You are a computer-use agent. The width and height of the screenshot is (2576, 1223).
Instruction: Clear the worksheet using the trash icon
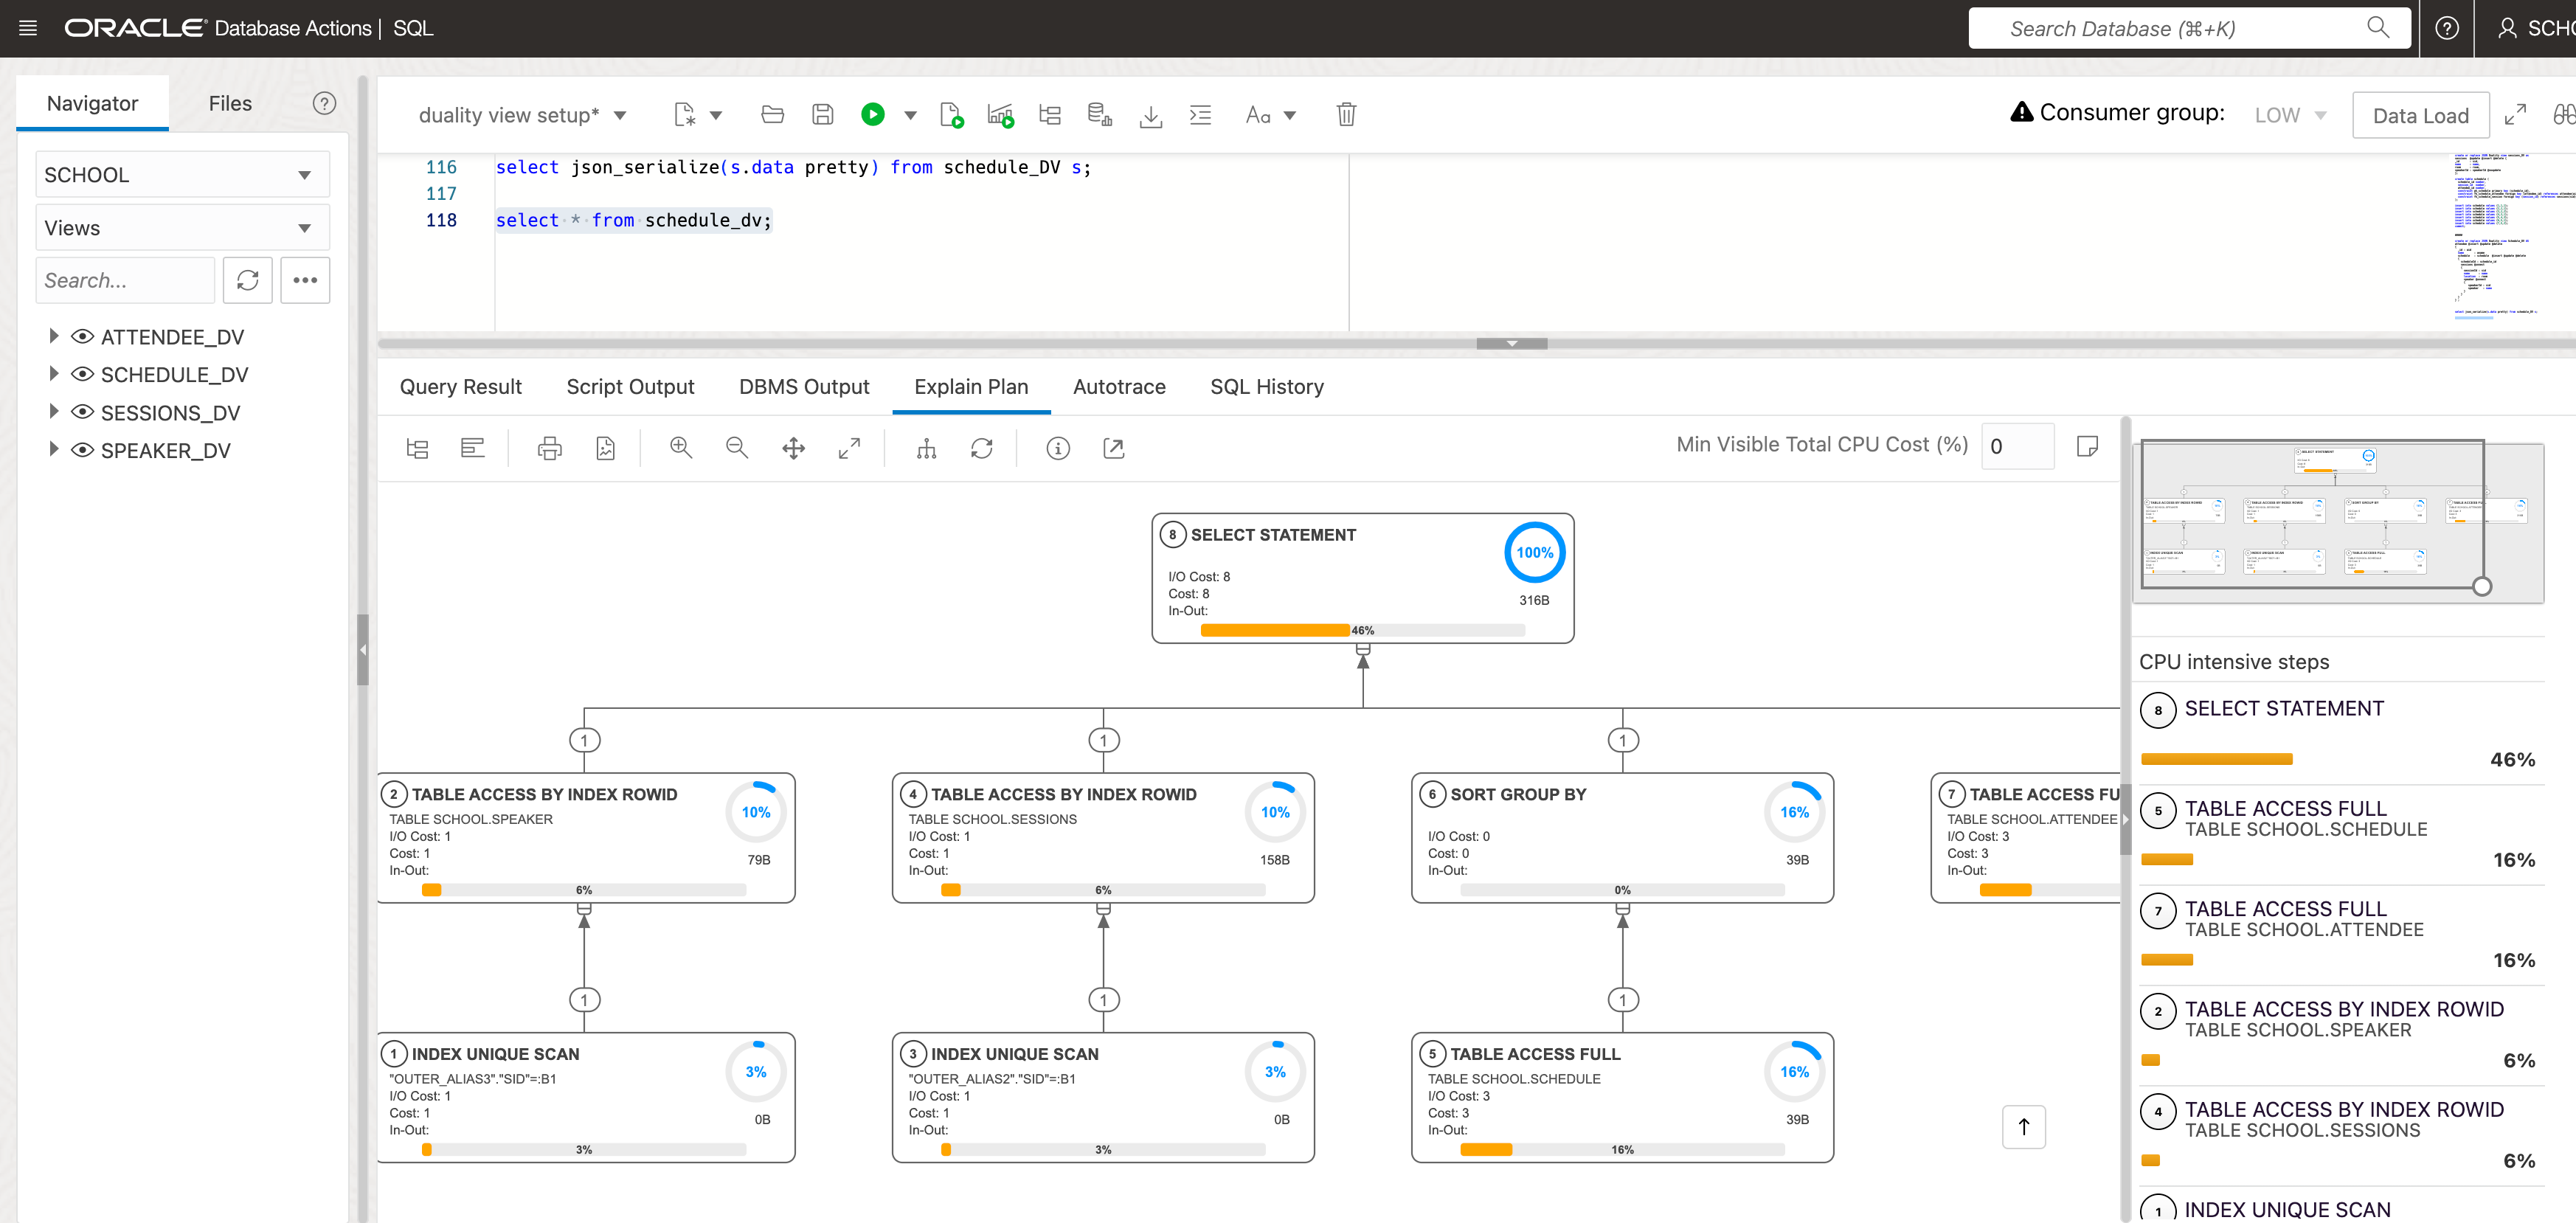tap(1346, 114)
